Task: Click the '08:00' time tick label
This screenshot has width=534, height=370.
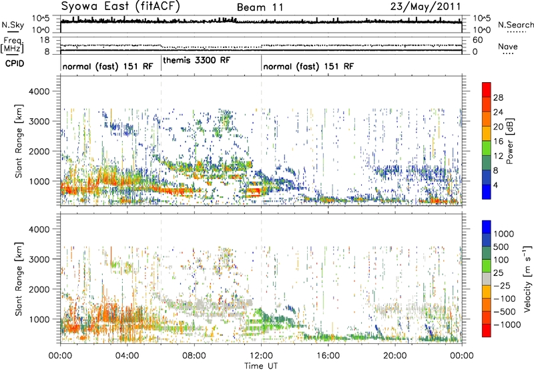Action: coord(194,356)
